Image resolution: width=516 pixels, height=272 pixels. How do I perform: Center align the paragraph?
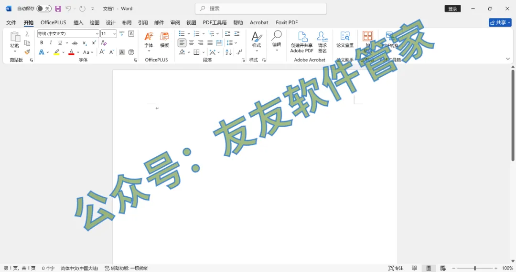pos(191,43)
